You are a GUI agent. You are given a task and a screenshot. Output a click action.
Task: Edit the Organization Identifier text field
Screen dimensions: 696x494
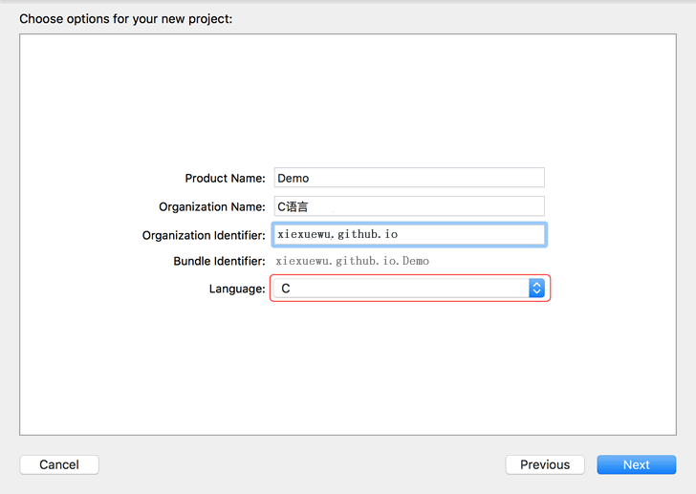tap(409, 235)
